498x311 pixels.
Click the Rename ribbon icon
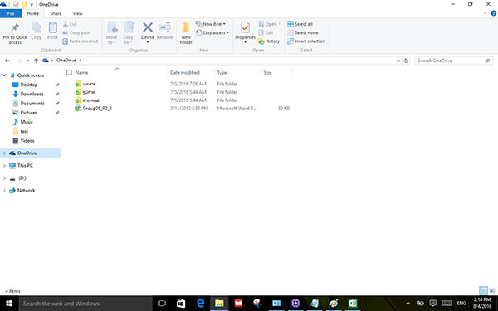[x=165, y=27]
